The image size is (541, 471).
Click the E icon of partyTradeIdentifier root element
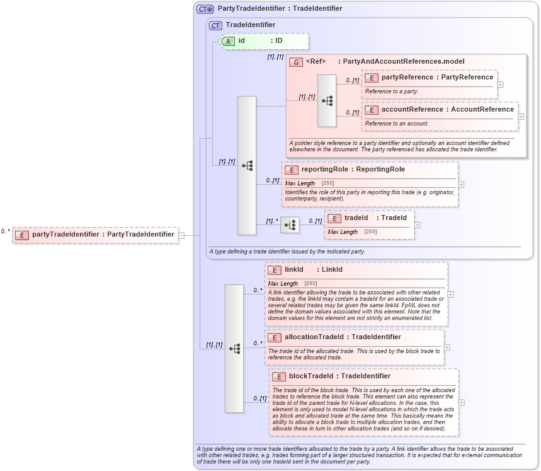[x=22, y=235]
